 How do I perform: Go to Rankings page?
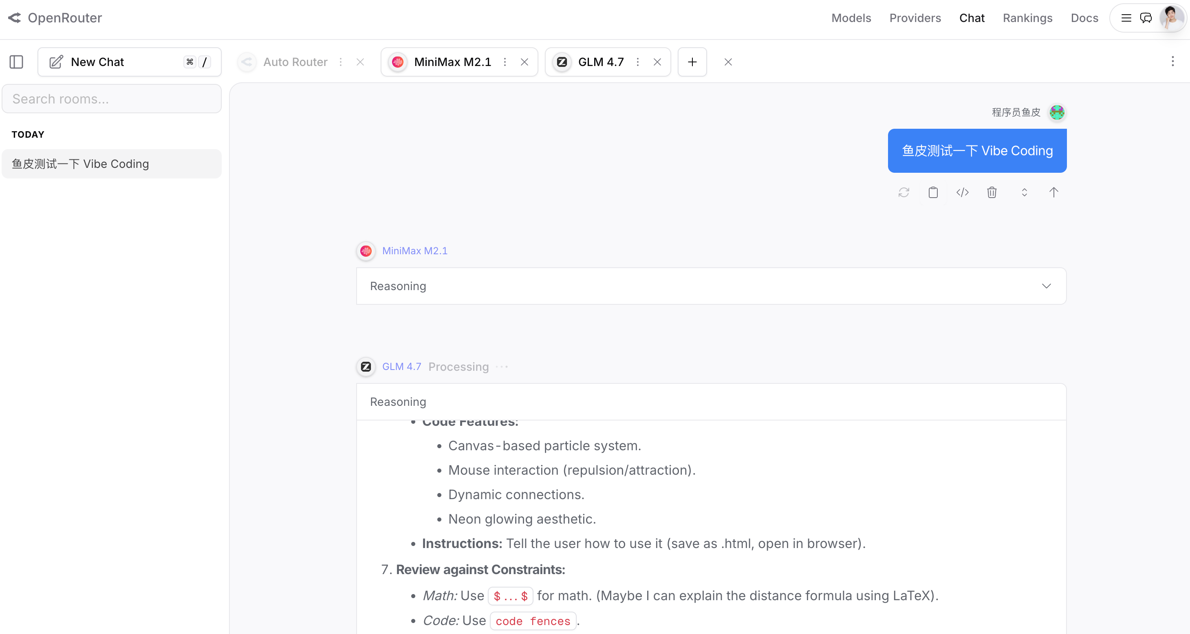[1027, 18]
